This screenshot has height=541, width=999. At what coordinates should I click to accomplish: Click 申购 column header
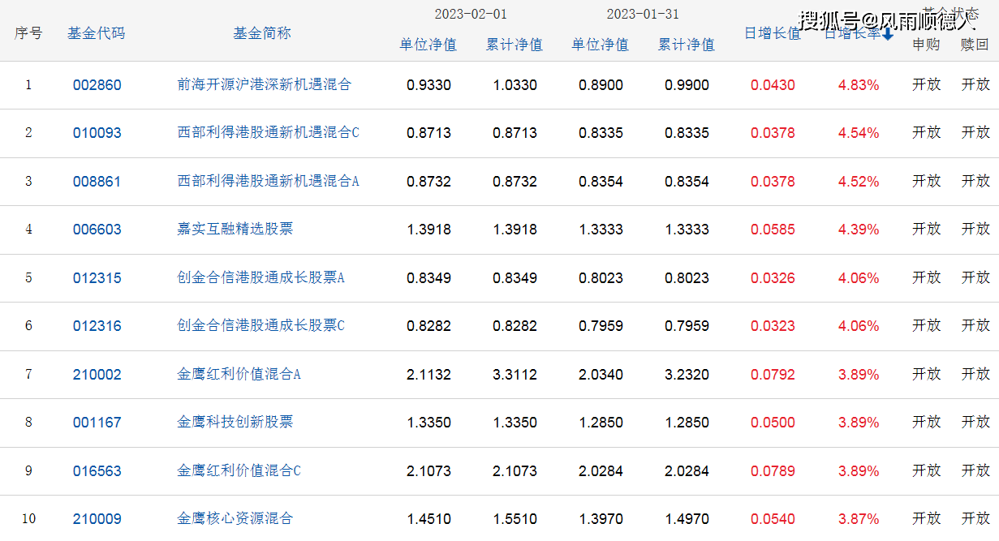click(x=926, y=45)
